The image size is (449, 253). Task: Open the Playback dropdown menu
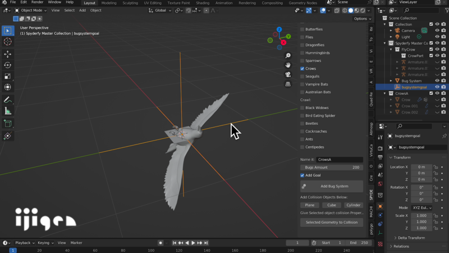click(25, 243)
